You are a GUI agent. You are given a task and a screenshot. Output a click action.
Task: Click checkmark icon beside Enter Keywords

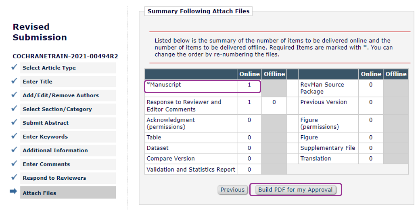click(14, 136)
